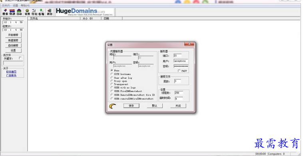Click the 大小 (B) column header
The image size is (303, 156).
point(91,18)
